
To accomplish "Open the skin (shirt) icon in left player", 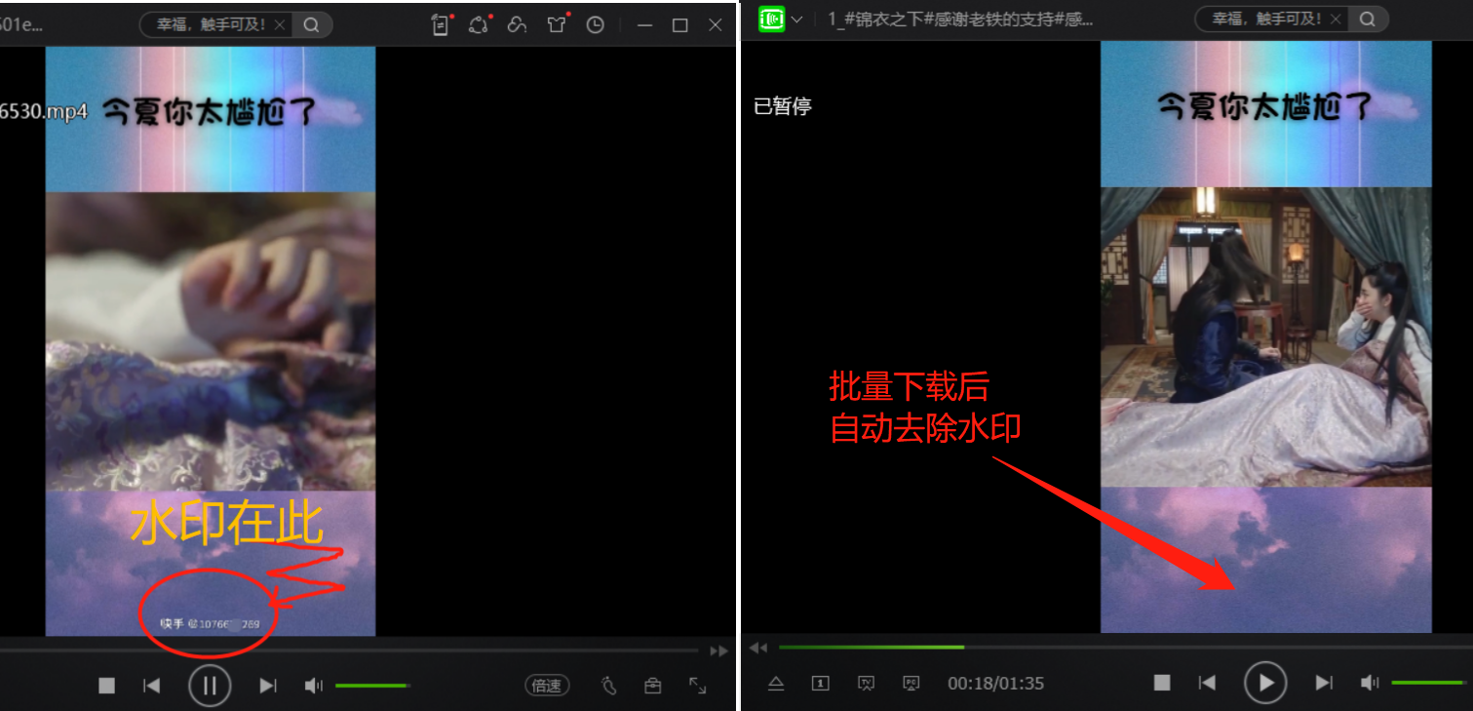I will 558,25.
